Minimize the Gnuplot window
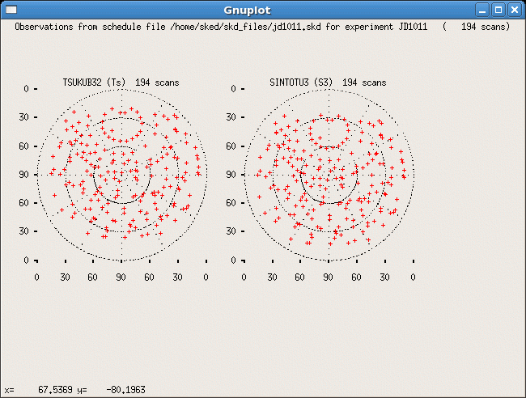 click(482, 10)
